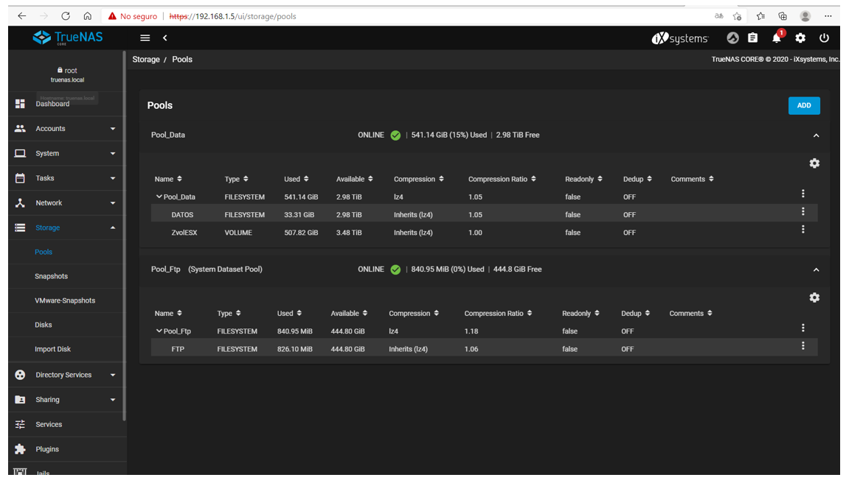The image size is (849, 483).
Task: Click browser back arrow
Action: pyautogui.click(x=21, y=16)
